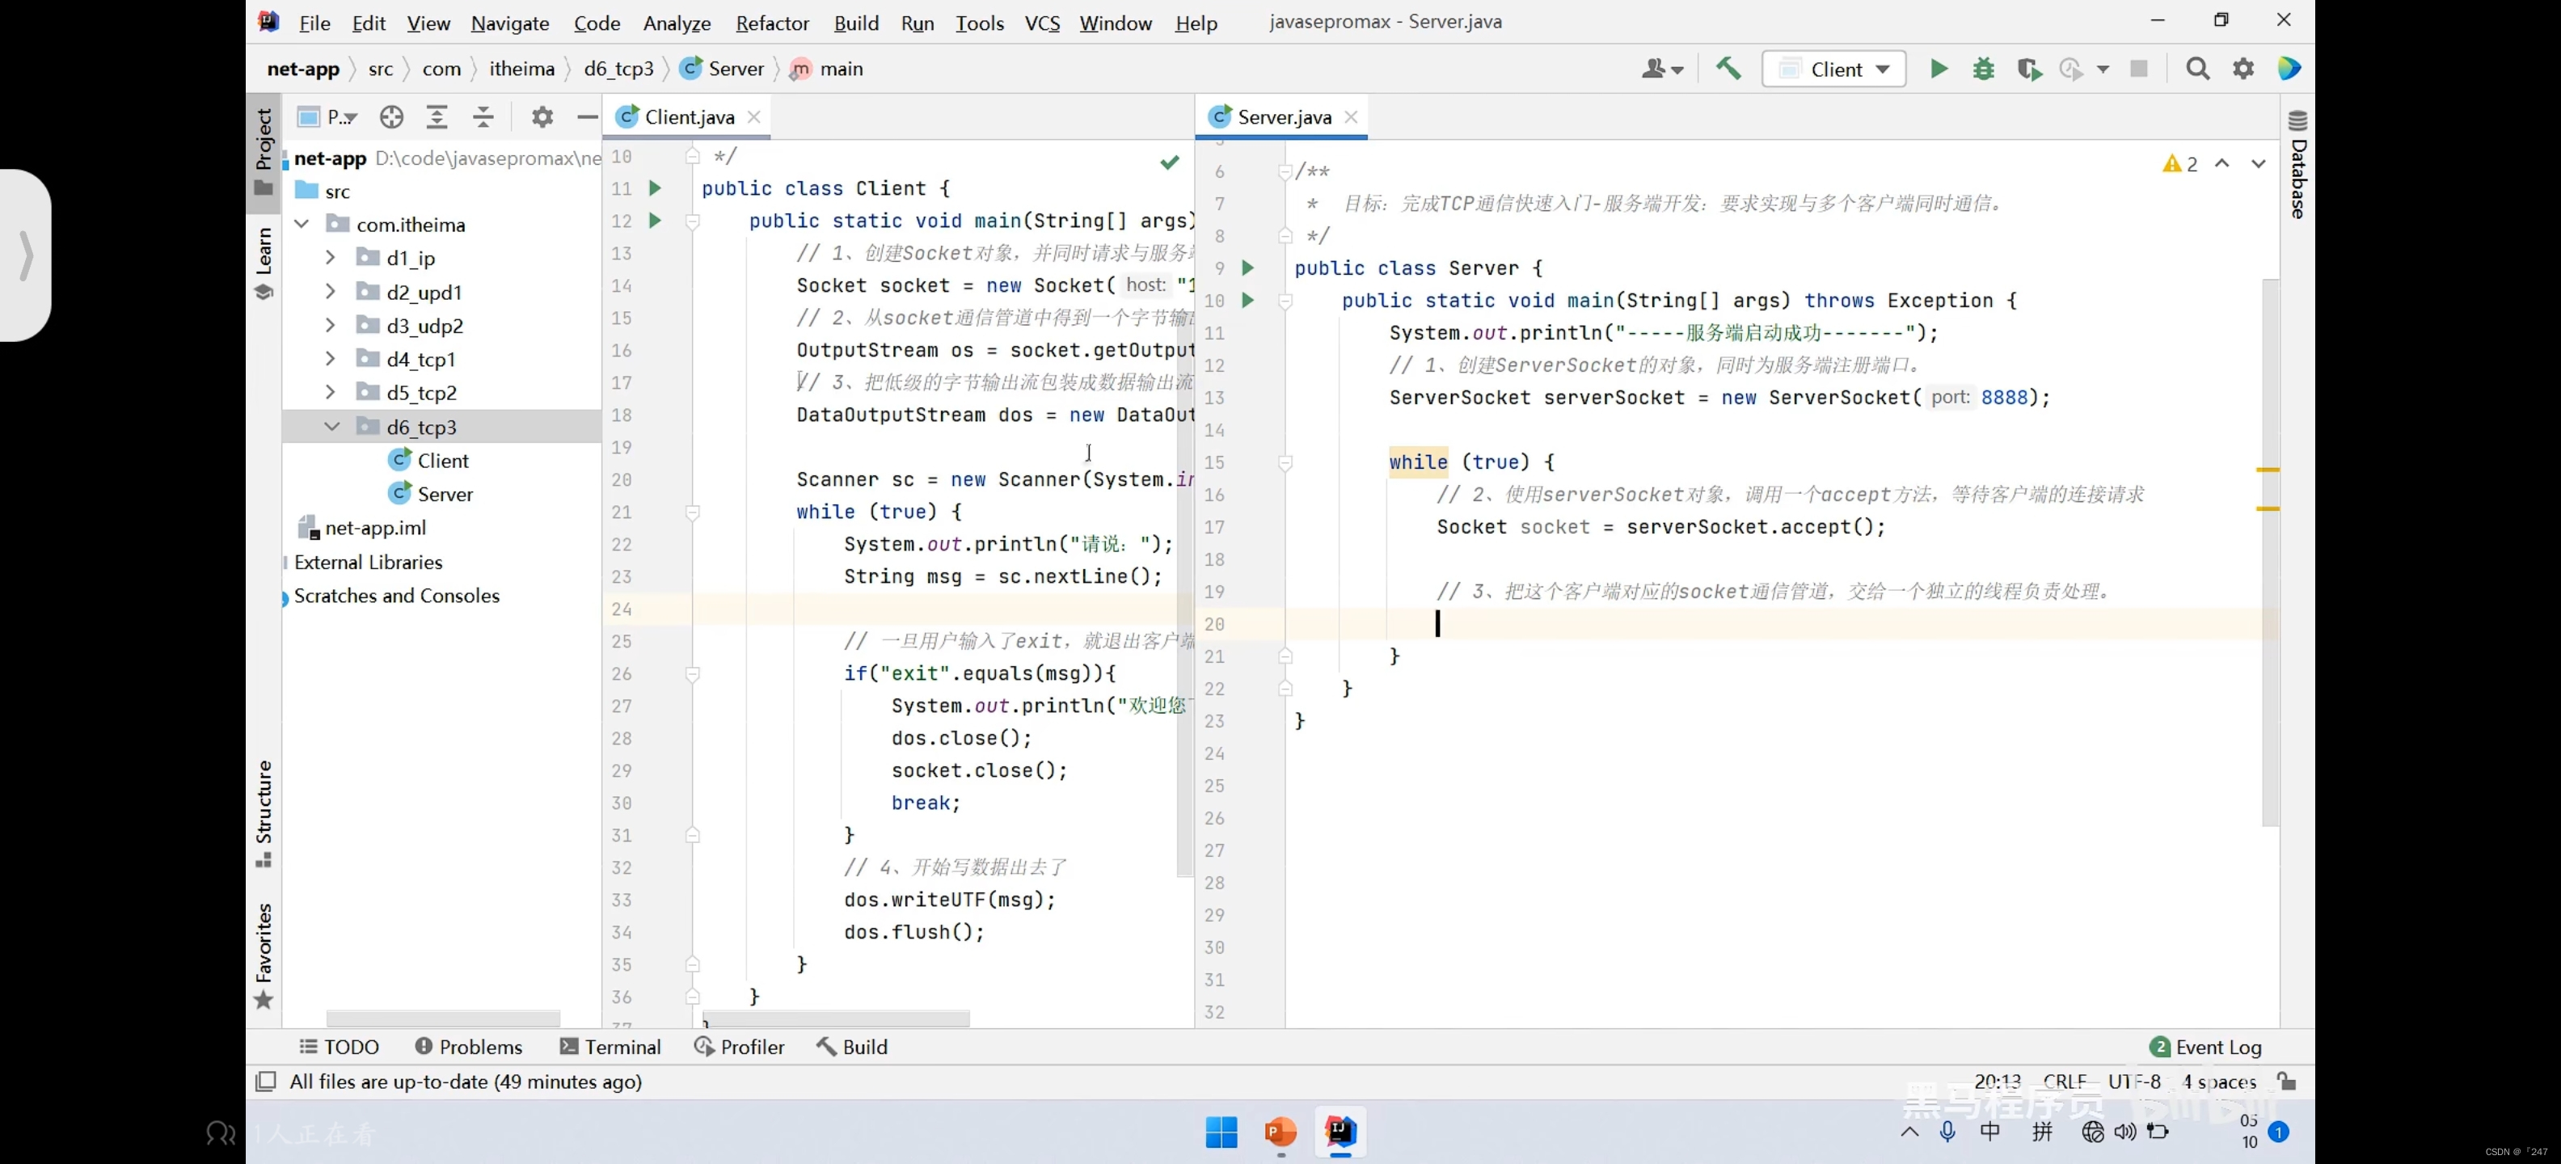Toggle tool window bars icon in status bar
The height and width of the screenshot is (1164, 2561).
coord(265,1082)
